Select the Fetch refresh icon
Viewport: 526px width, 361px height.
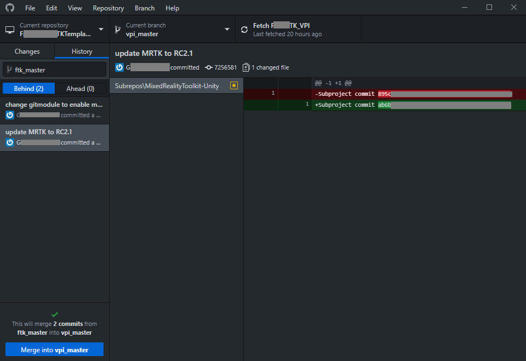tap(244, 28)
